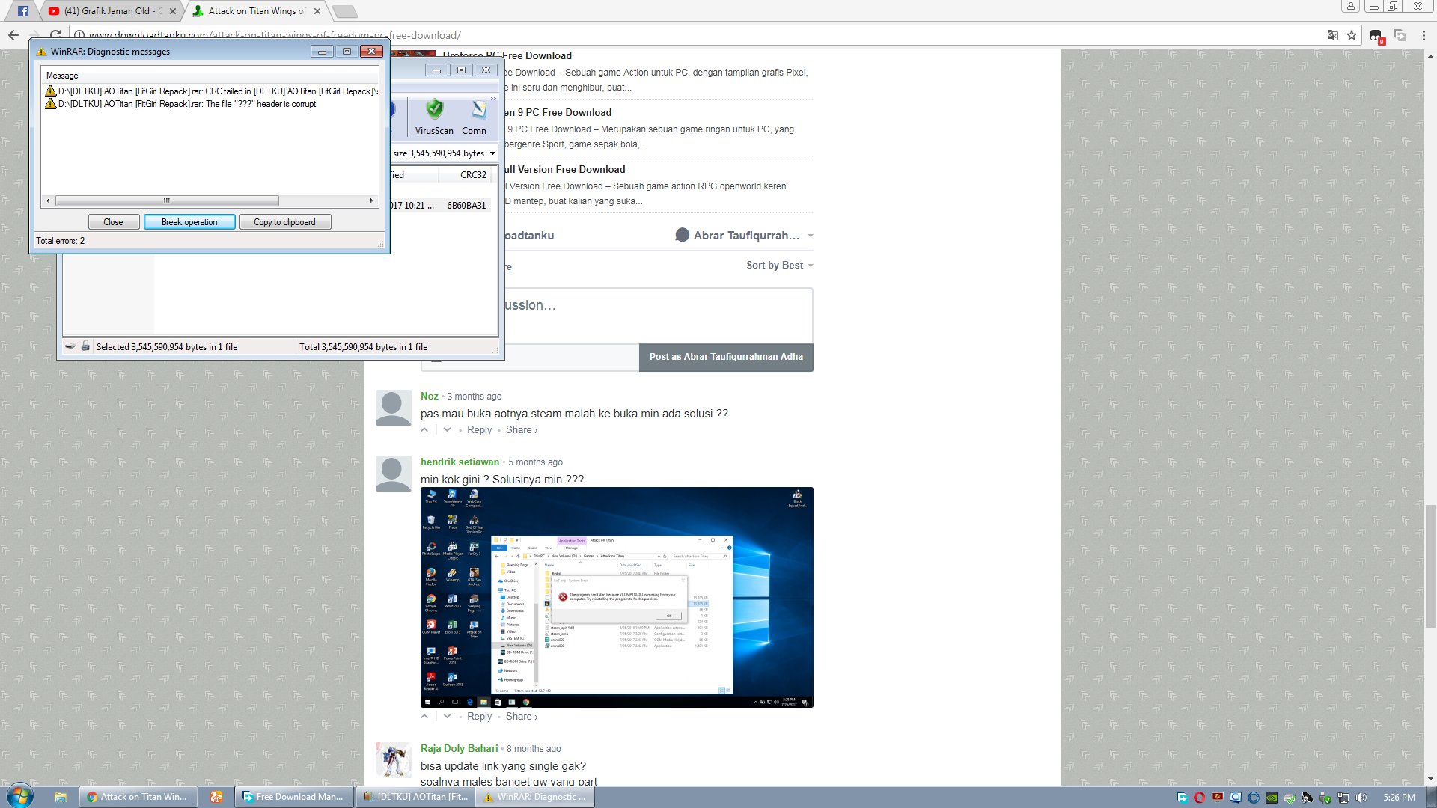1437x808 pixels.
Task: Click the Chrome profile user icon
Action: (x=1351, y=6)
